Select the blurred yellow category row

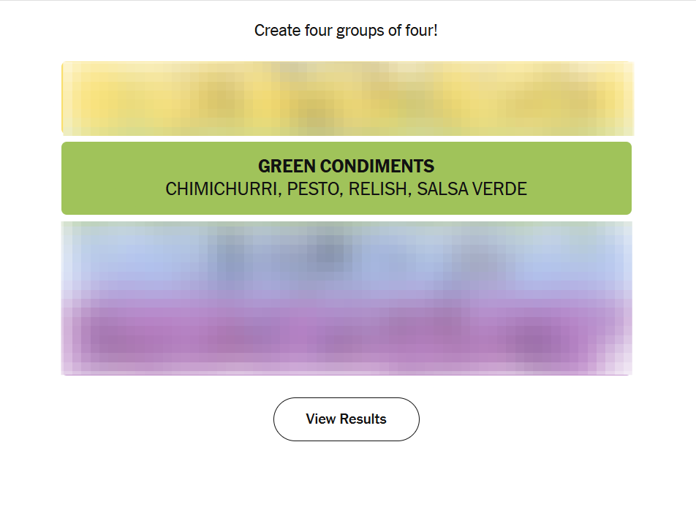(x=346, y=99)
